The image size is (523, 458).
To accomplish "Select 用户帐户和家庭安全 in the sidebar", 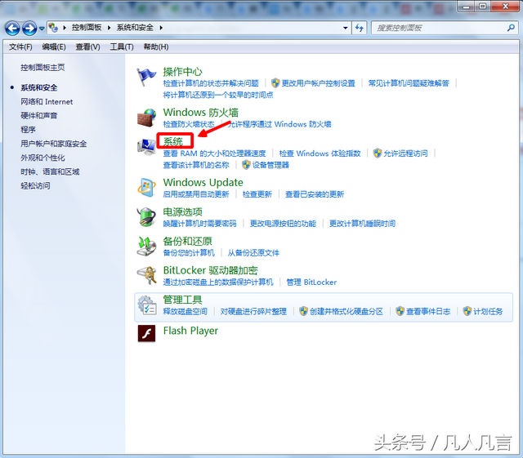I will pyautogui.click(x=54, y=144).
